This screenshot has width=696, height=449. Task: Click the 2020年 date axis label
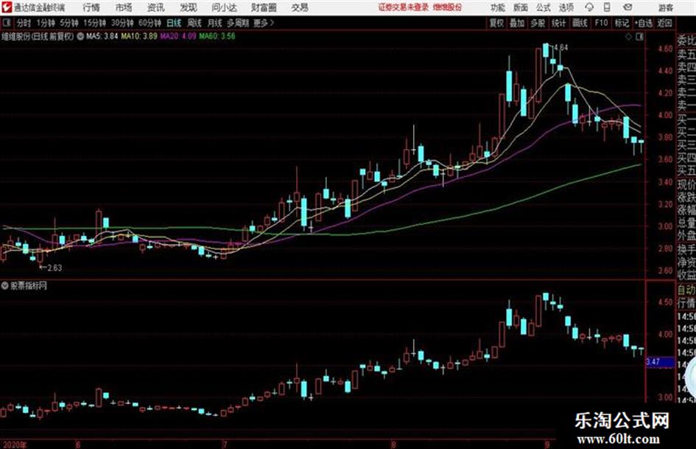[15, 444]
